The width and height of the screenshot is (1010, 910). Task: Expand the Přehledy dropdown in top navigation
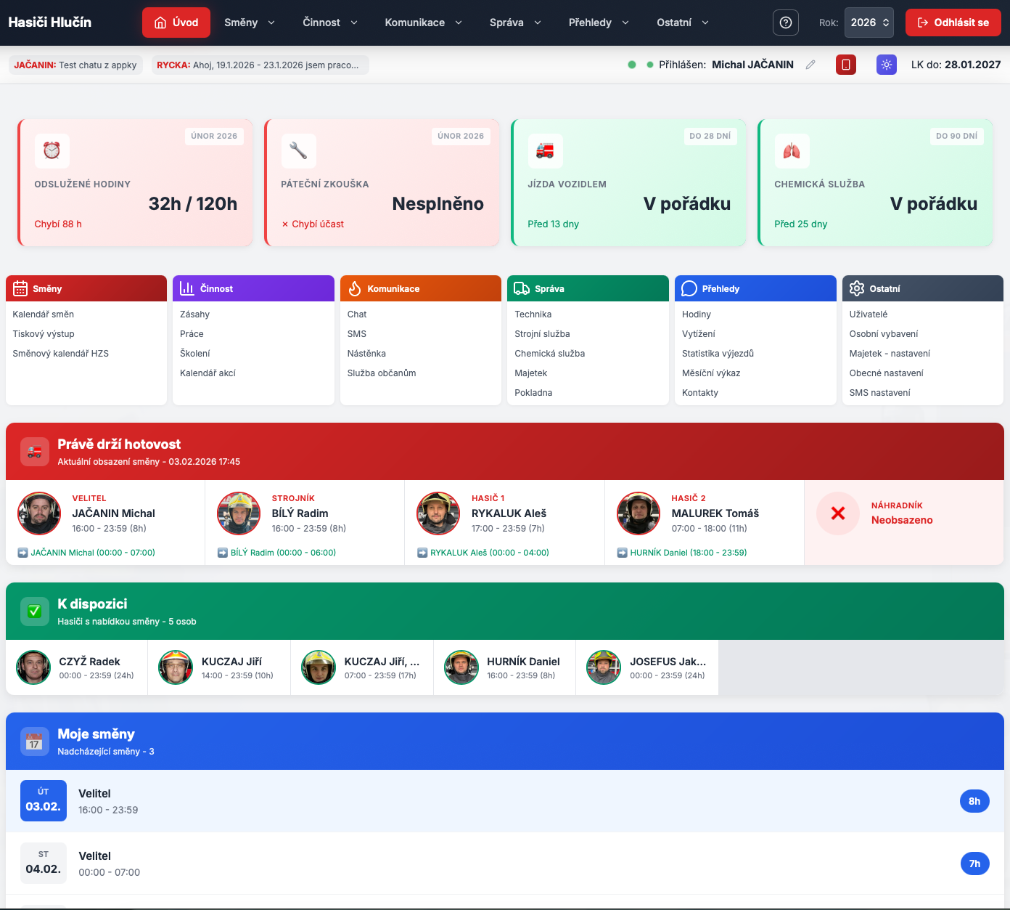(x=598, y=23)
